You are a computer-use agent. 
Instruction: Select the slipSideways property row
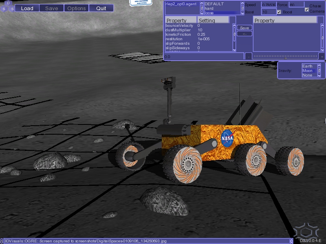pos(199,48)
